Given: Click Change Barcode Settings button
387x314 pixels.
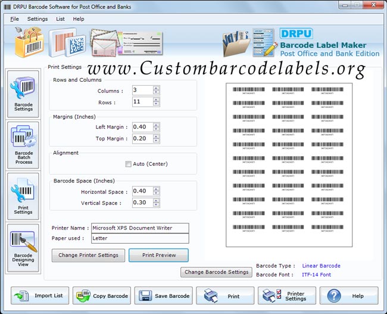Looking at the screenshot, I should coord(217,272).
